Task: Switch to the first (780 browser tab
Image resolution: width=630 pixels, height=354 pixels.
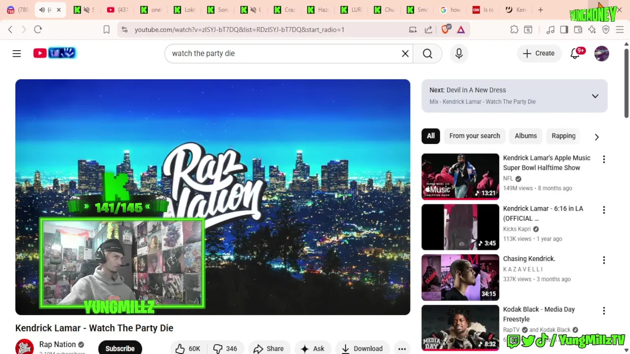Action: point(18,10)
